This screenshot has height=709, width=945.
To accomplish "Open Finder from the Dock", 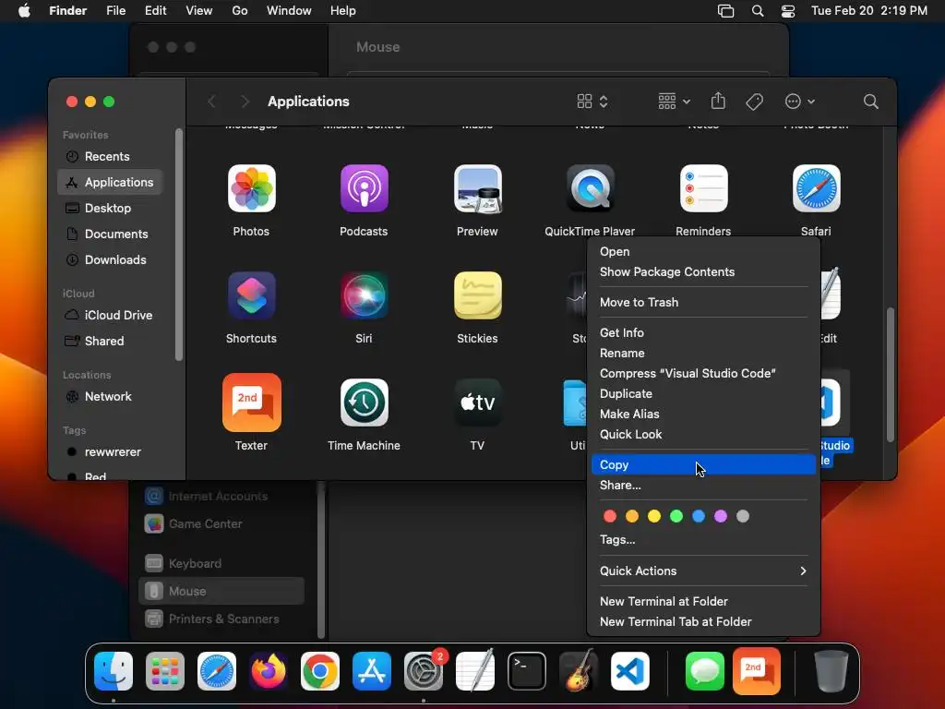I will click(x=114, y=671).
